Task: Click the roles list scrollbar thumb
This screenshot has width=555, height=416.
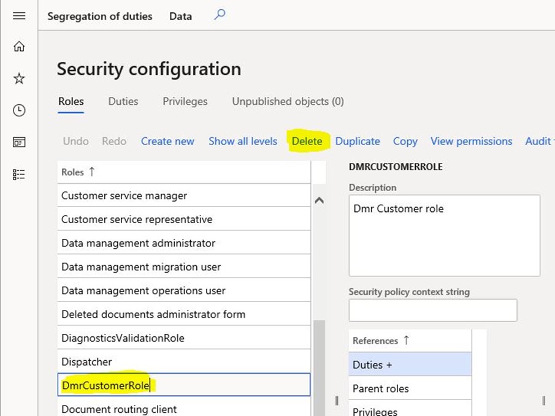Action: [x=320, y=368]
